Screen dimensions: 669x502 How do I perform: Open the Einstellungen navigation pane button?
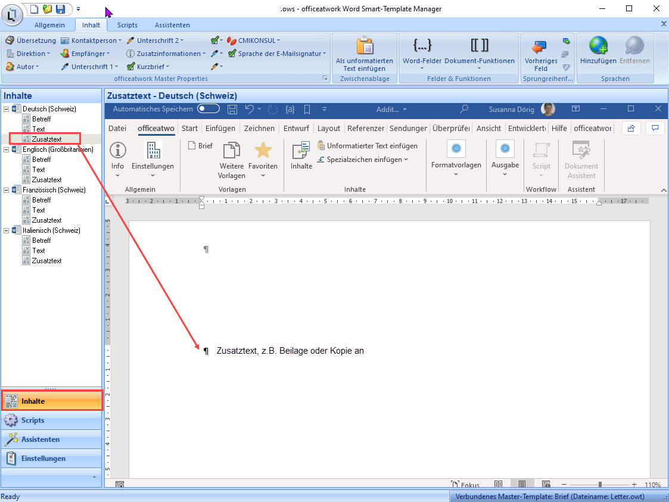coord(52,459)
